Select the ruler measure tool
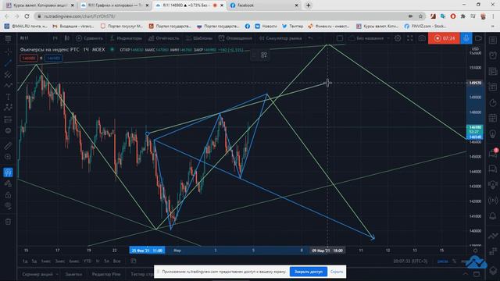 pyautogui.click(x=8, y=146)
